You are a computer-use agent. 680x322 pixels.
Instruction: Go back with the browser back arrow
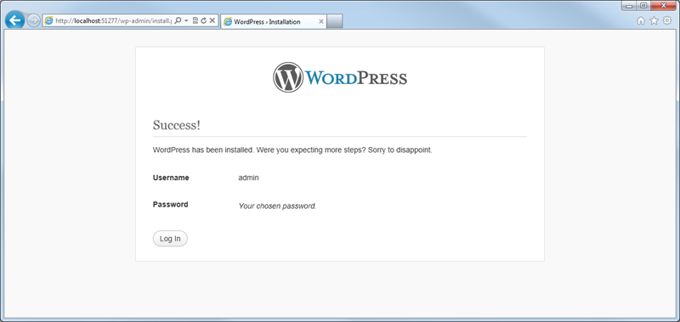click(x=14, y=20)
